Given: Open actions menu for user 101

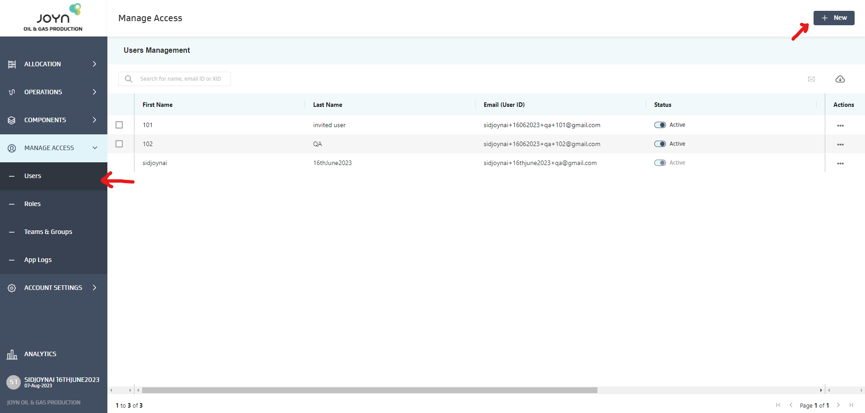Looking at the screenshot, I should (840, 126).
